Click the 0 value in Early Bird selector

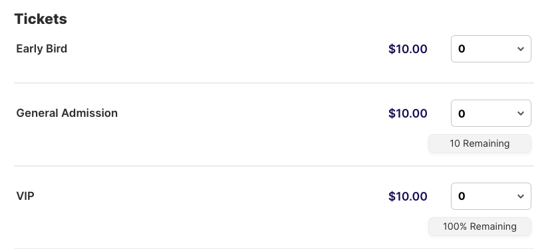click(462, 49)
